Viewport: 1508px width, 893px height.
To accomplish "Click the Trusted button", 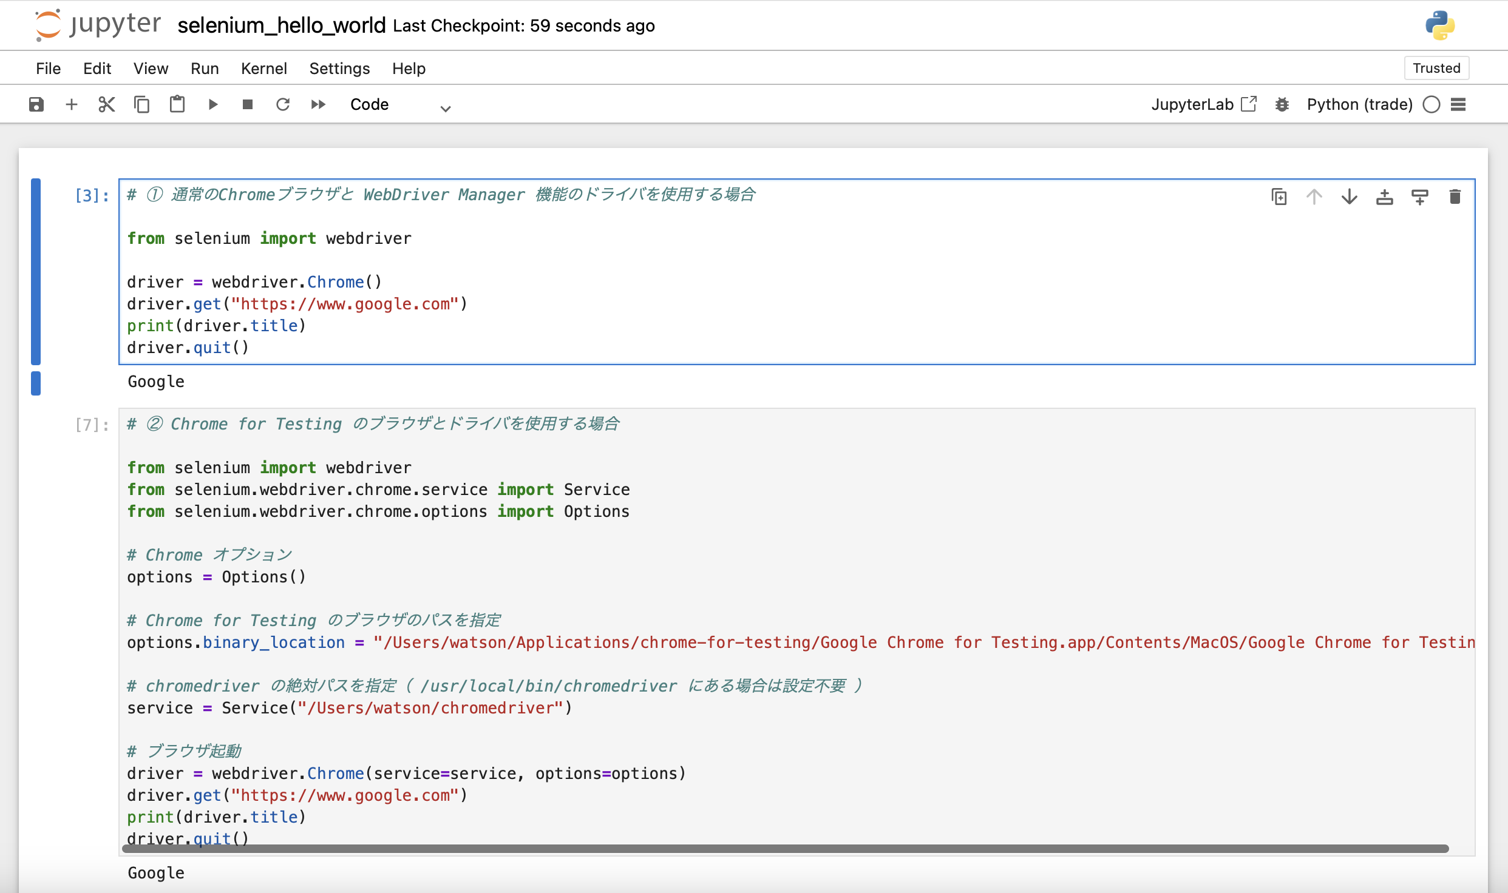I will click(1436, 67).
